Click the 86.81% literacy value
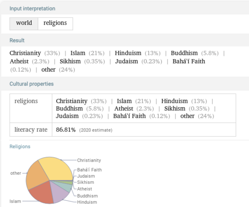 66,129
